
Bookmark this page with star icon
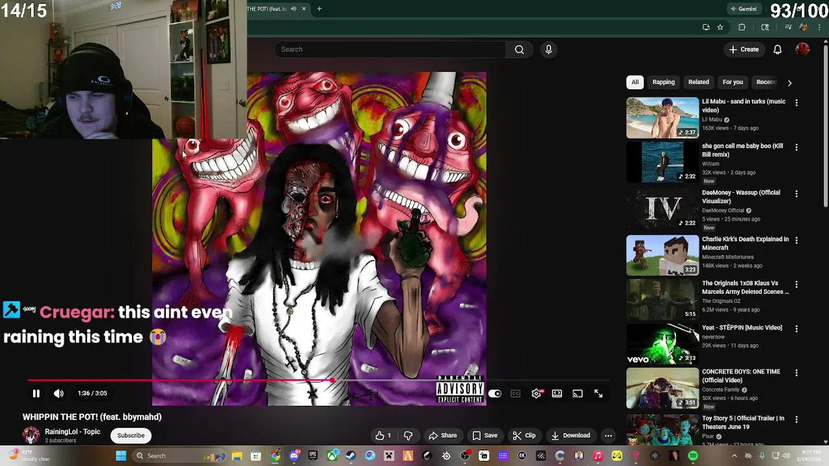720,27
